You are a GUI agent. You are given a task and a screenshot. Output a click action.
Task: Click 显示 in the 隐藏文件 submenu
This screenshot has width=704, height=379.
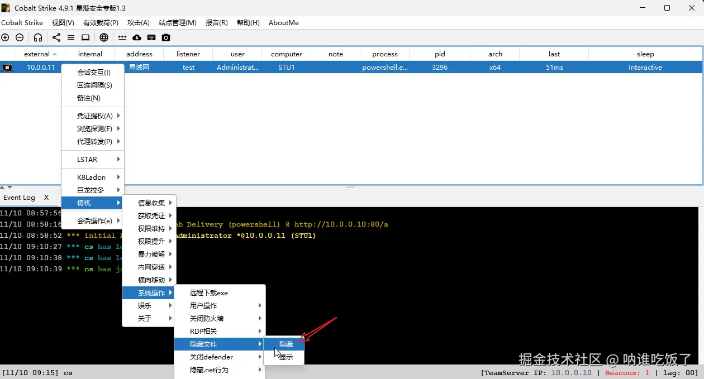point(284,357)
